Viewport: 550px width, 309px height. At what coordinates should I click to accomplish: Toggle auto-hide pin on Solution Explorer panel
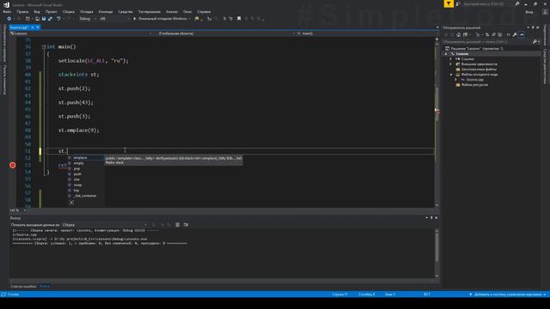coord(533,27)
